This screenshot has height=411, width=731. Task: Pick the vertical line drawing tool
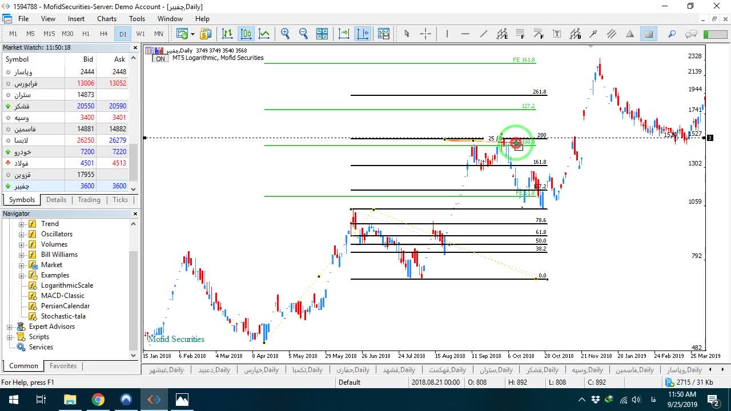pos(447,34)
